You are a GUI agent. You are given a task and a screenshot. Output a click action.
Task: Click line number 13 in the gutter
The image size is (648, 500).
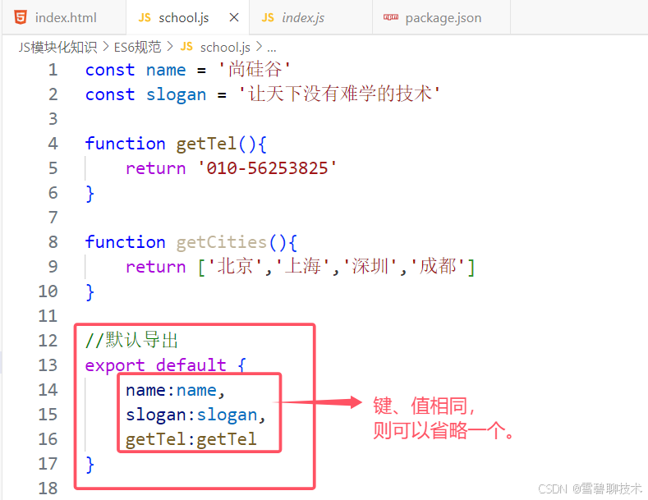click(x=48, y=365)
